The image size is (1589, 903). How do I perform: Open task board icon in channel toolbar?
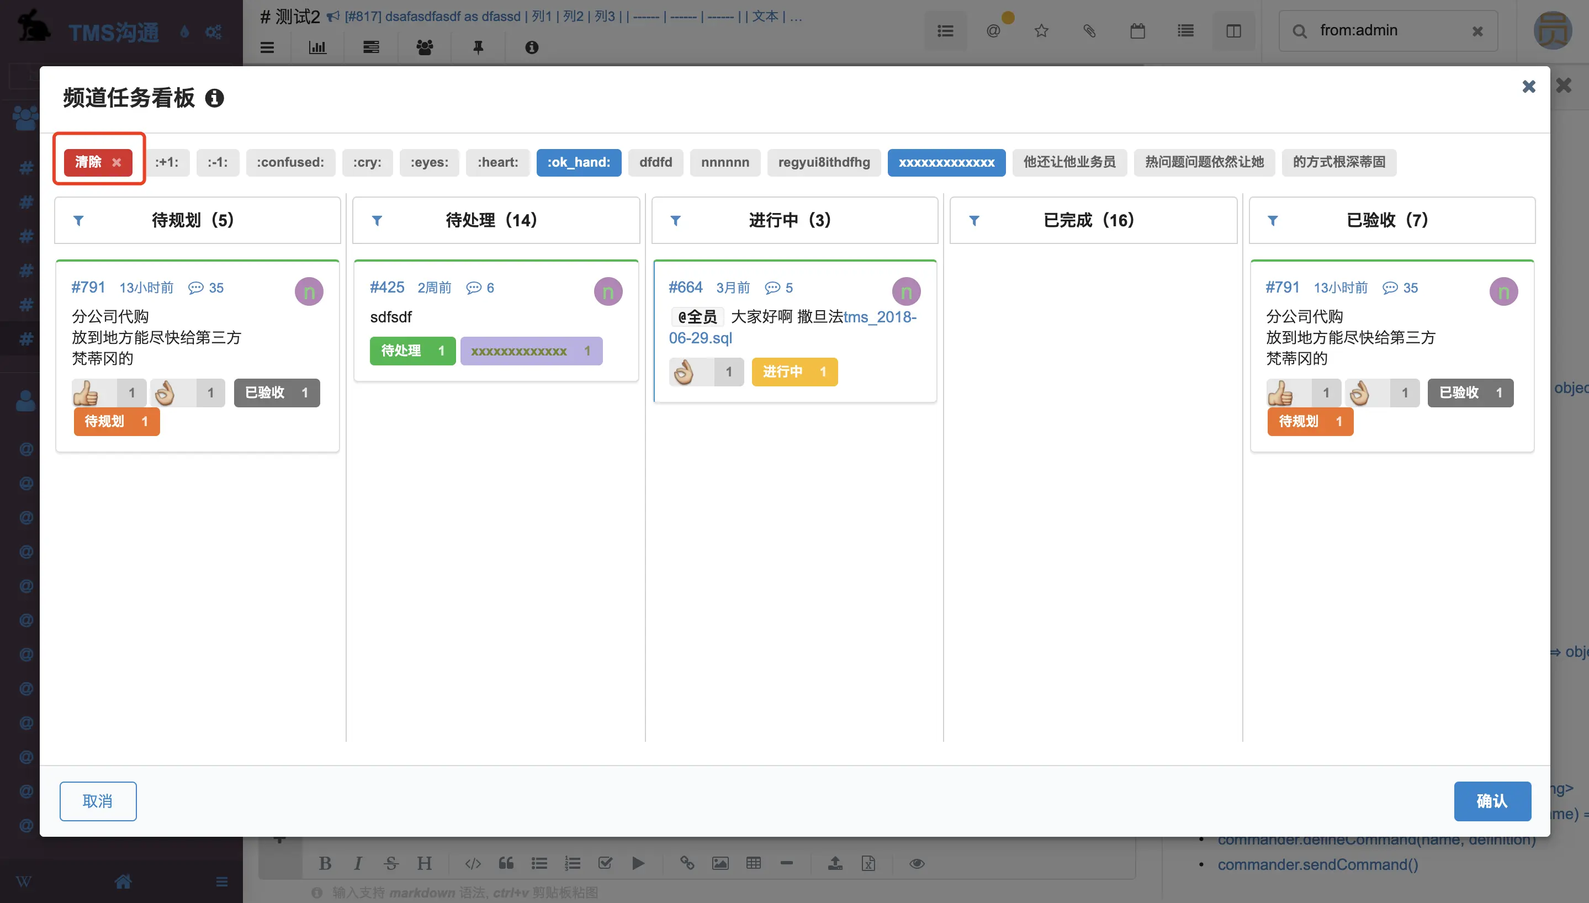(371, 48)
